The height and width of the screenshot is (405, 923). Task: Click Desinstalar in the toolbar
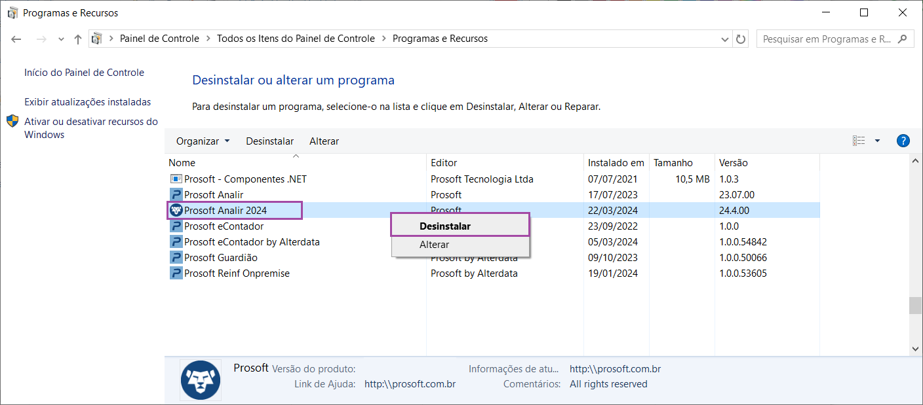click(270, 141)
